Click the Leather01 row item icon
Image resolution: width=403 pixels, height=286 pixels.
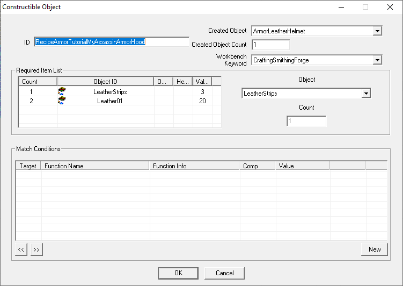click(x=62, y=101)
